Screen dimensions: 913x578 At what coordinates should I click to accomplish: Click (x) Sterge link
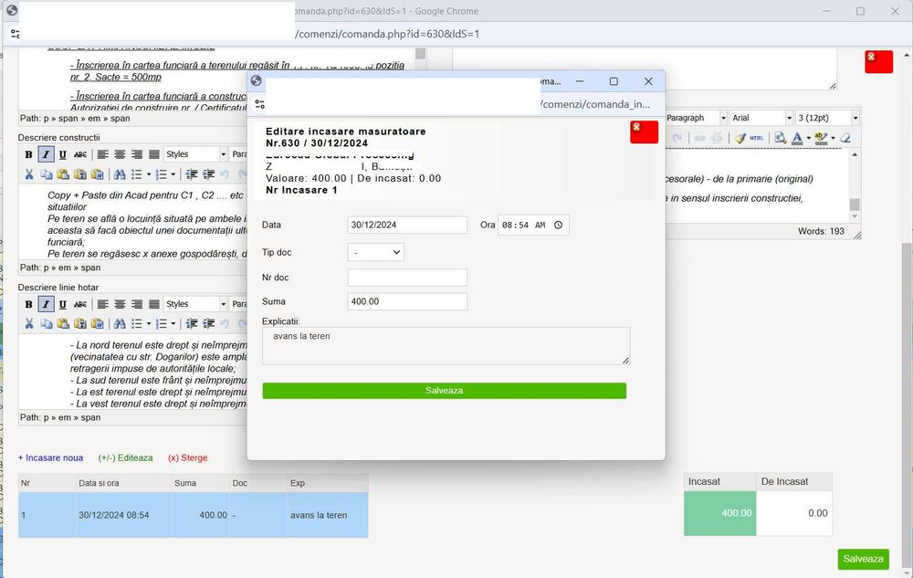(187, 458)
